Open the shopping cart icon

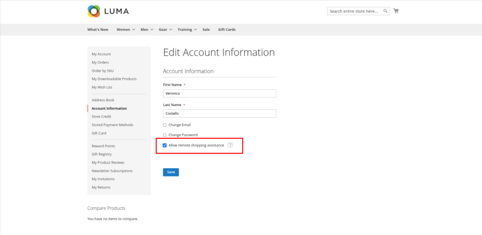pos(396,11)
